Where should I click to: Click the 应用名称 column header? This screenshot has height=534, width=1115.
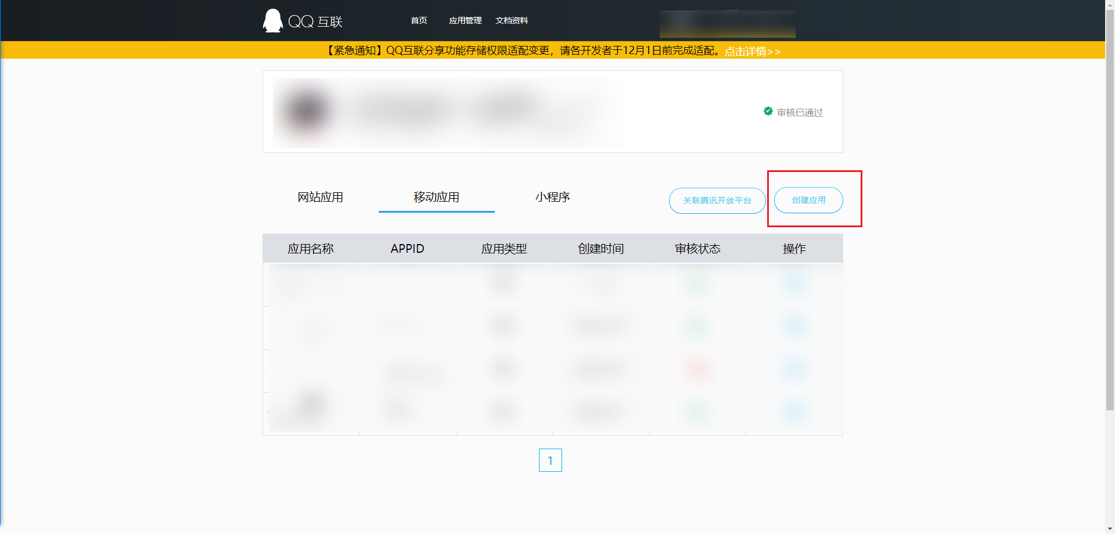point(311,249)
